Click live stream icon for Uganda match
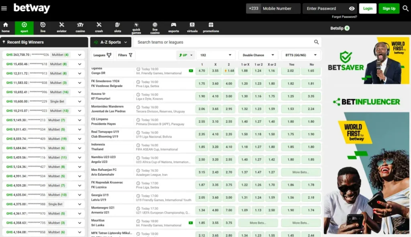This screenshot has height=237, width=411. point(191,71)
